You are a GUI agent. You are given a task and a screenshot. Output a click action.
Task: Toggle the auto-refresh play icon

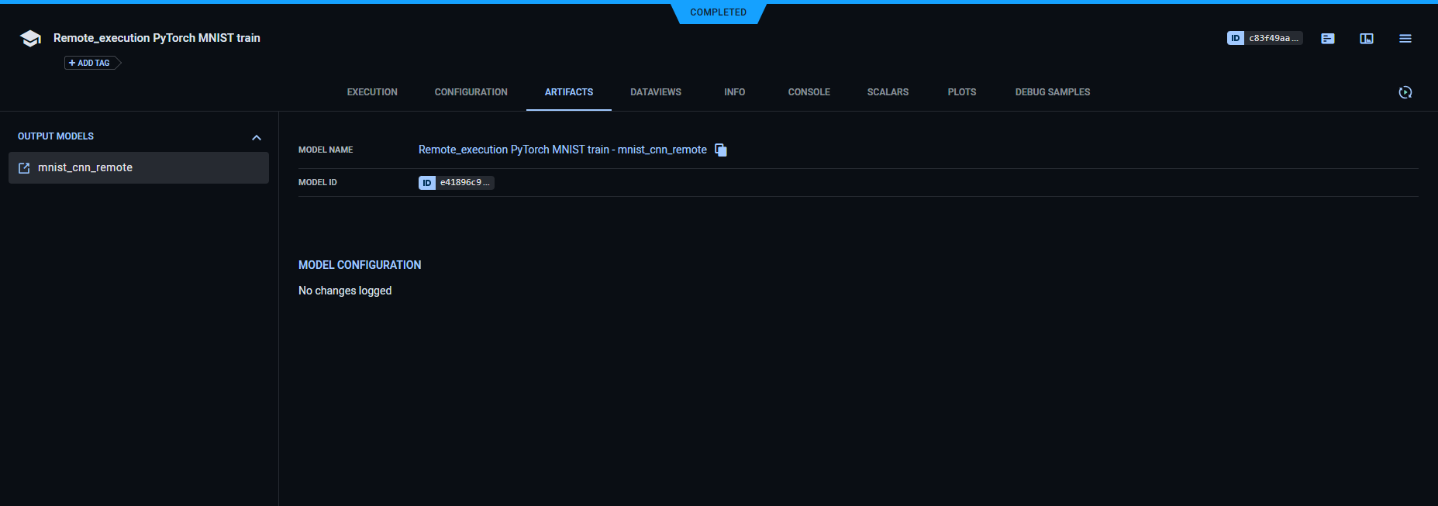pos(1405,92)
